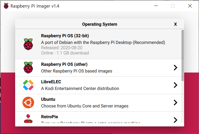Click 'Choose from Ubuntu Core and Server images'
This screenshot has width=199, height=134.
85,106
